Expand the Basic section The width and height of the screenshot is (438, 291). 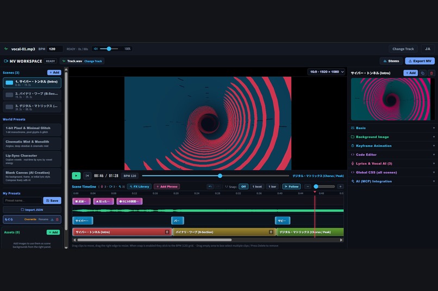[393, 128]
